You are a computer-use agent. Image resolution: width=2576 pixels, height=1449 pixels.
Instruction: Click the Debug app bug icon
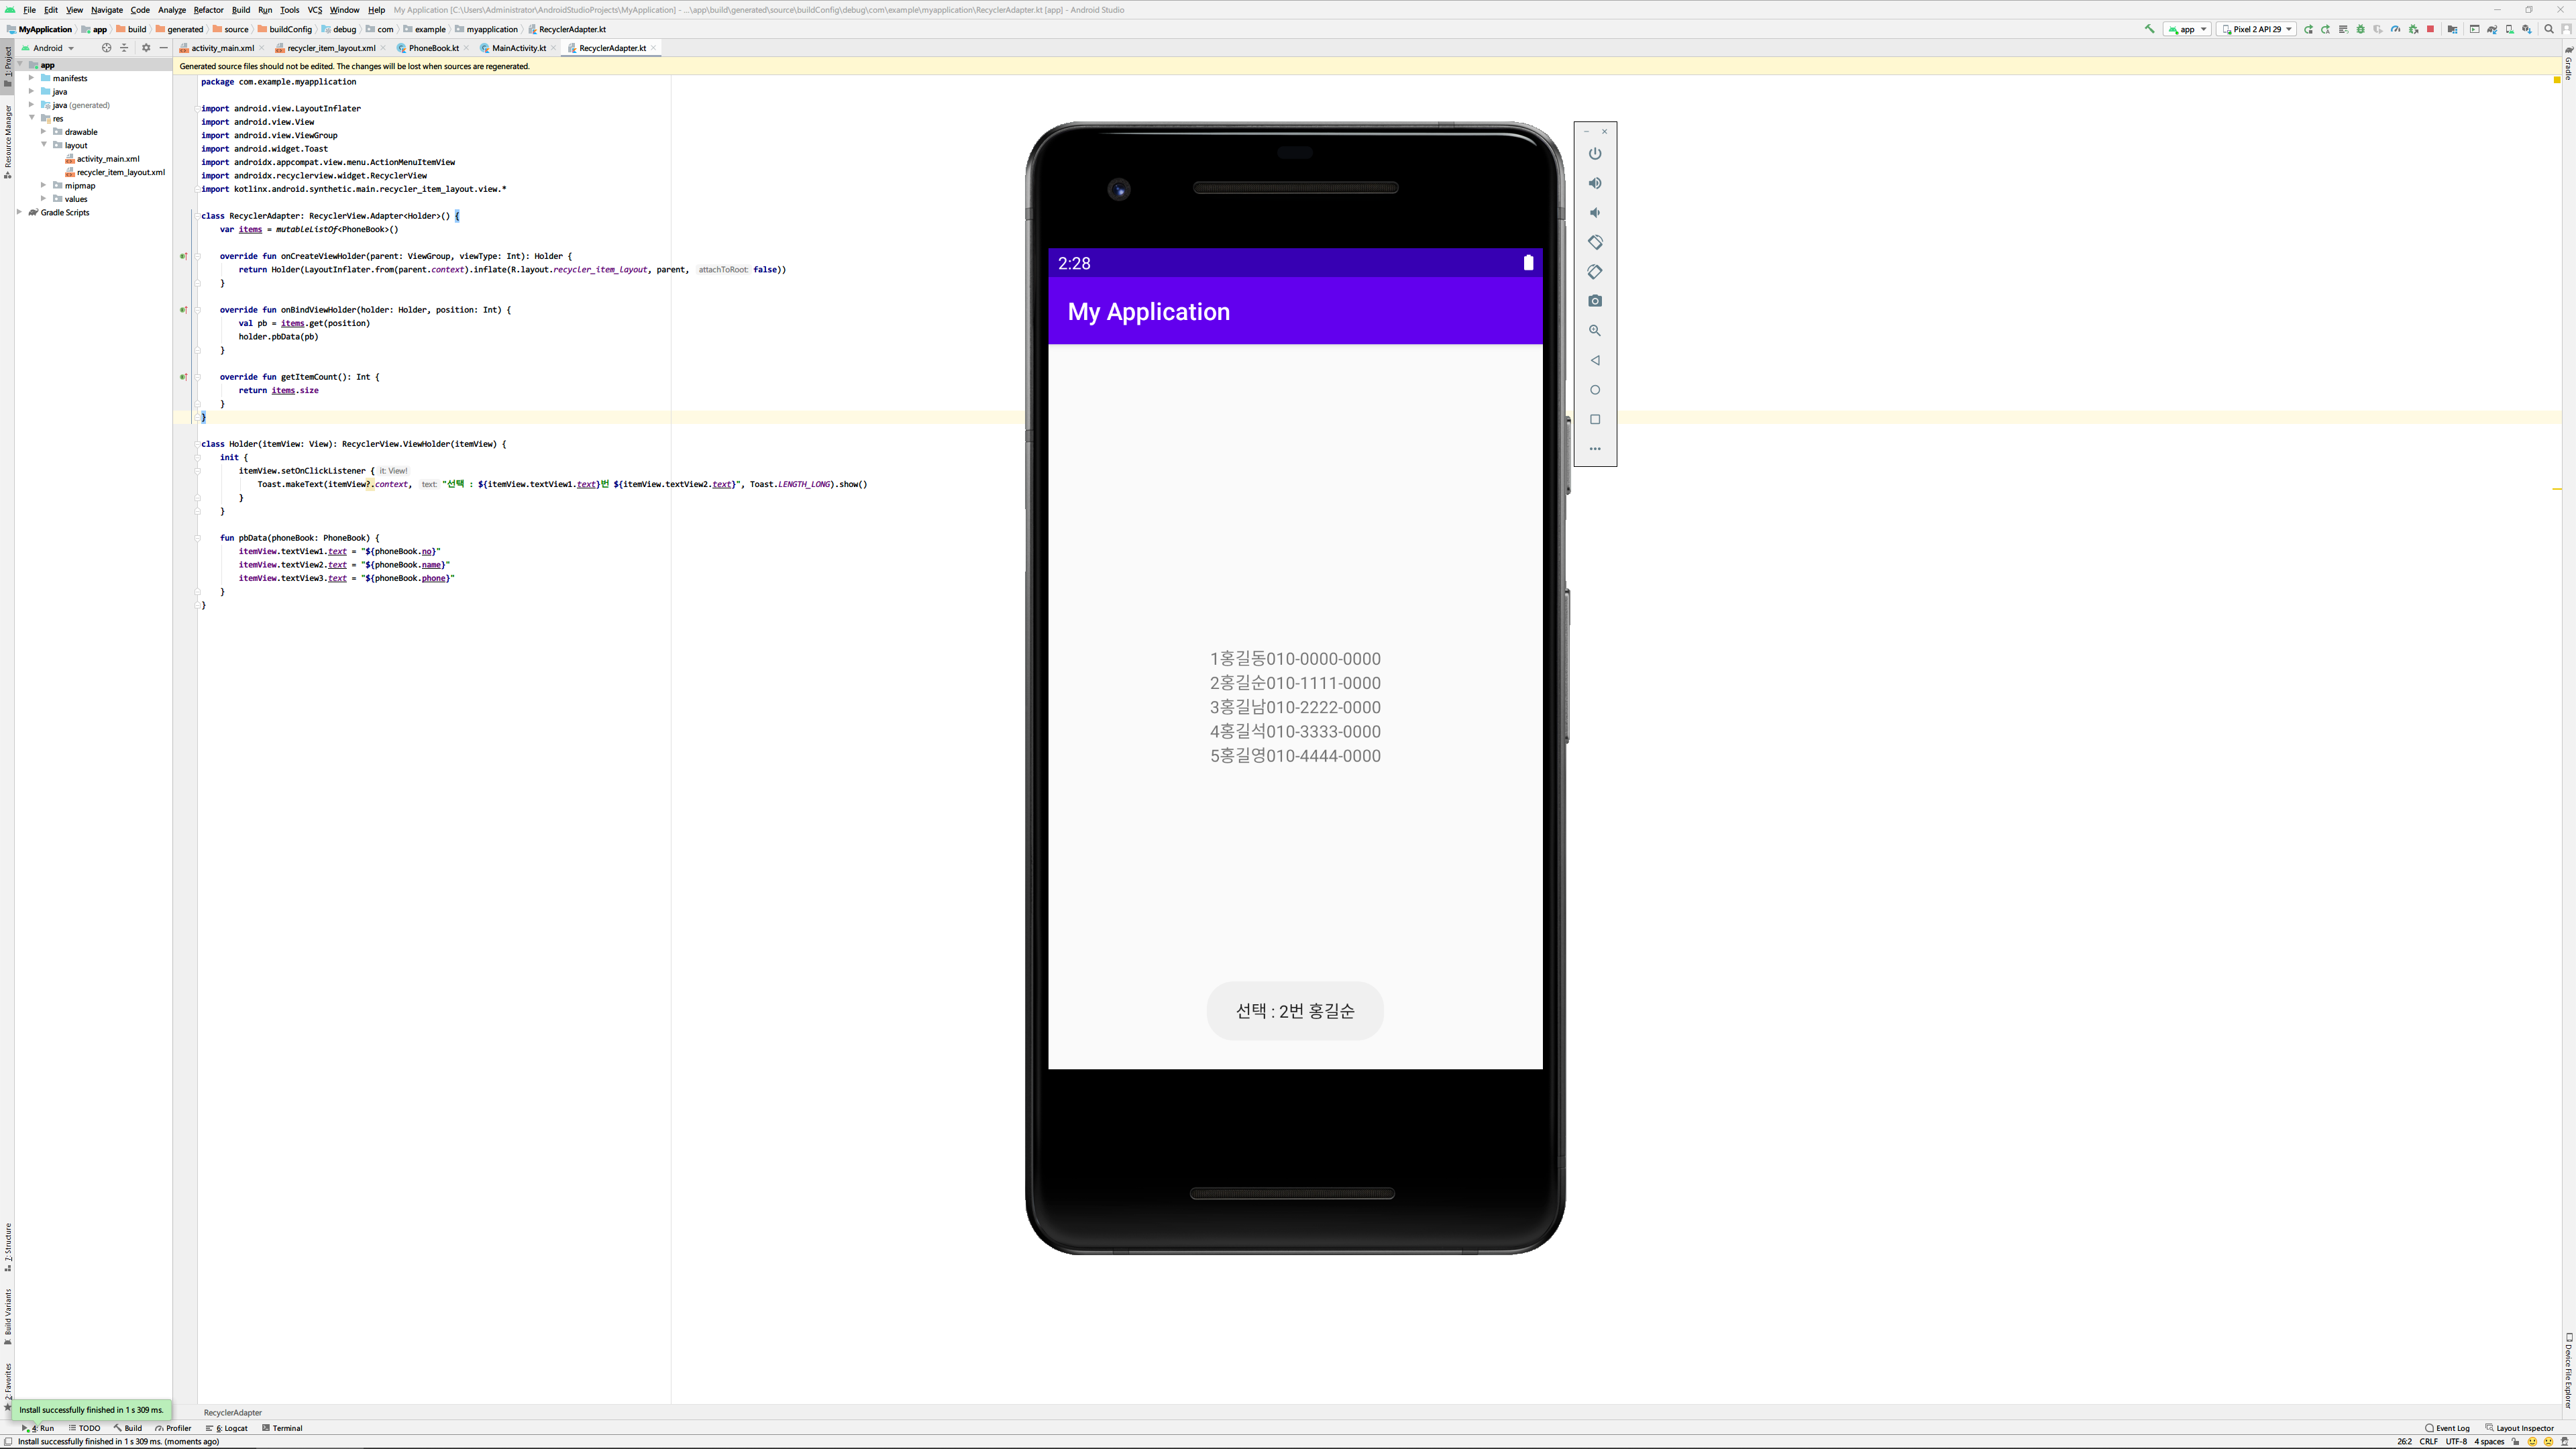[x=2360, y=29]
